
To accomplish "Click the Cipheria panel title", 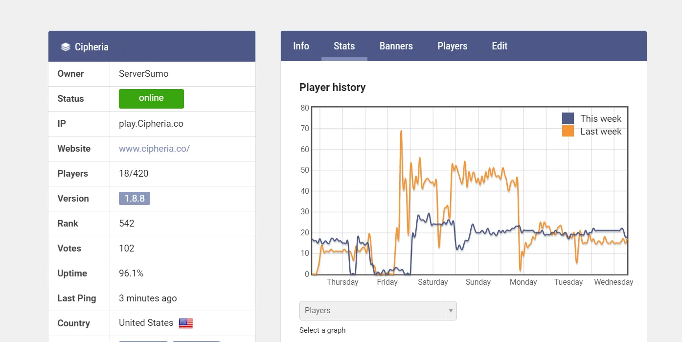I will pos(91,47).
